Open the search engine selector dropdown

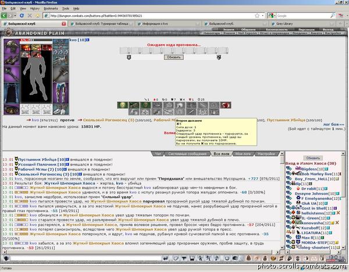tap(271, 16)
